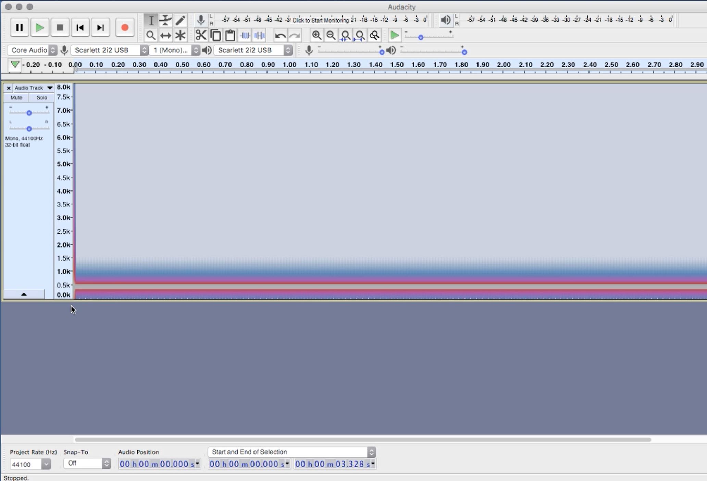Screen dimensions: 707x481
Task: Solo the Audio Track
Action: [x=41, y=98]
